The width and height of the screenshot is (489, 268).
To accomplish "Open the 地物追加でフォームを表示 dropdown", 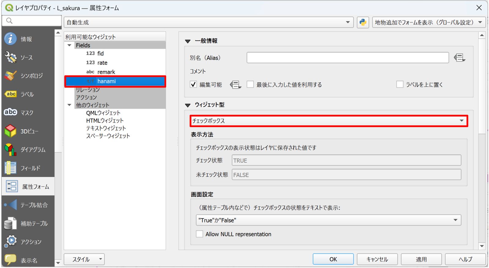I will click(429, 22).
